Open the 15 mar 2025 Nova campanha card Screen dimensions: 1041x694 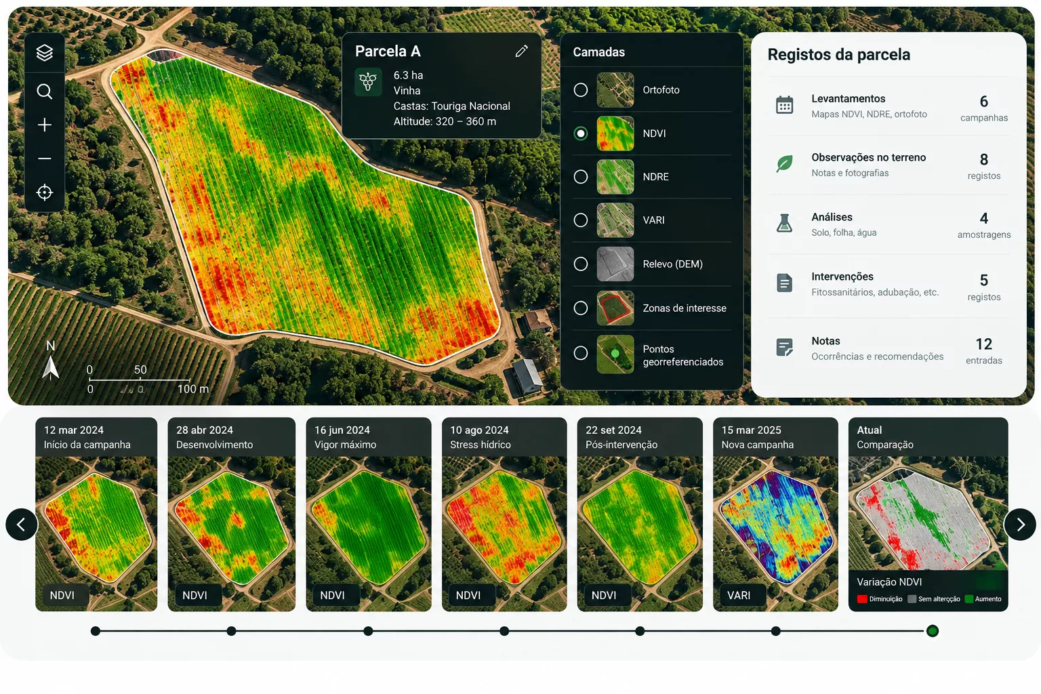(775, 514)
